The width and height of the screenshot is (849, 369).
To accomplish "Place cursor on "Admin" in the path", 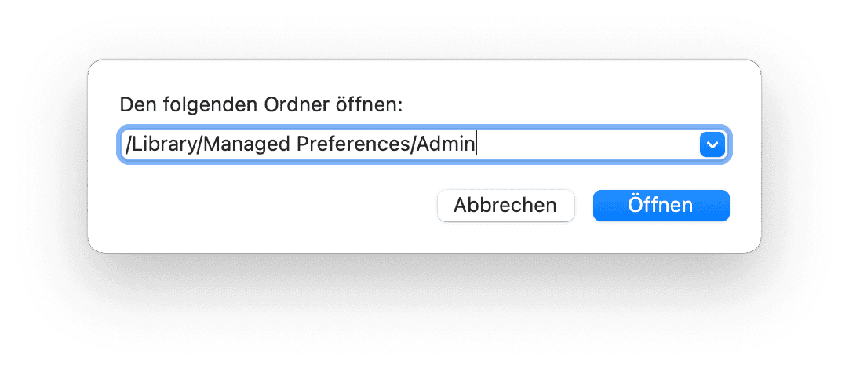I will coord(446,145).
